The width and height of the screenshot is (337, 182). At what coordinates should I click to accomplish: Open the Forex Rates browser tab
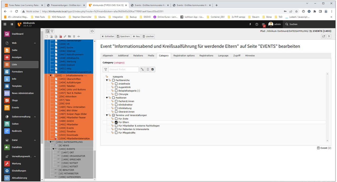tap(23, 5)
